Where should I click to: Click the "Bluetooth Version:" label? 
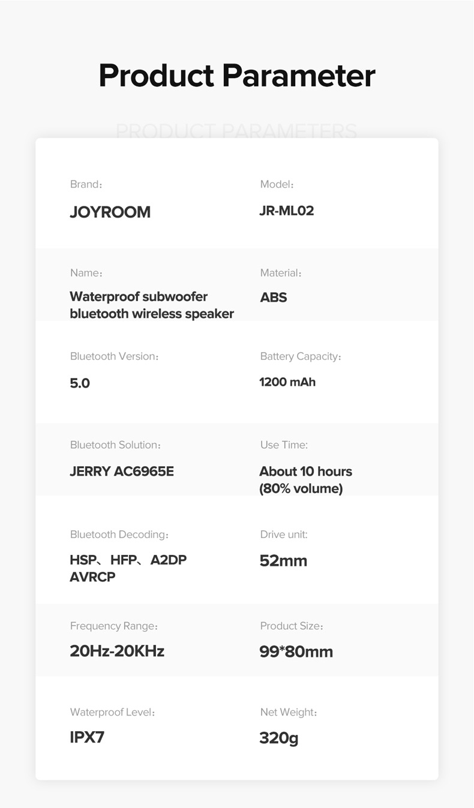click(114, 356)
